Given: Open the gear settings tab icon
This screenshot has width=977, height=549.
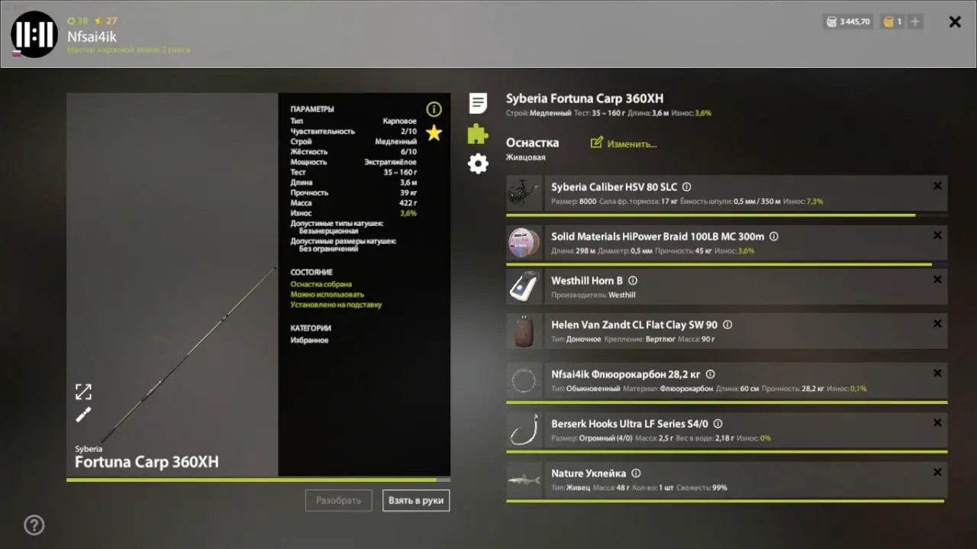Looking at the screenshot, I should coord(478,163).
